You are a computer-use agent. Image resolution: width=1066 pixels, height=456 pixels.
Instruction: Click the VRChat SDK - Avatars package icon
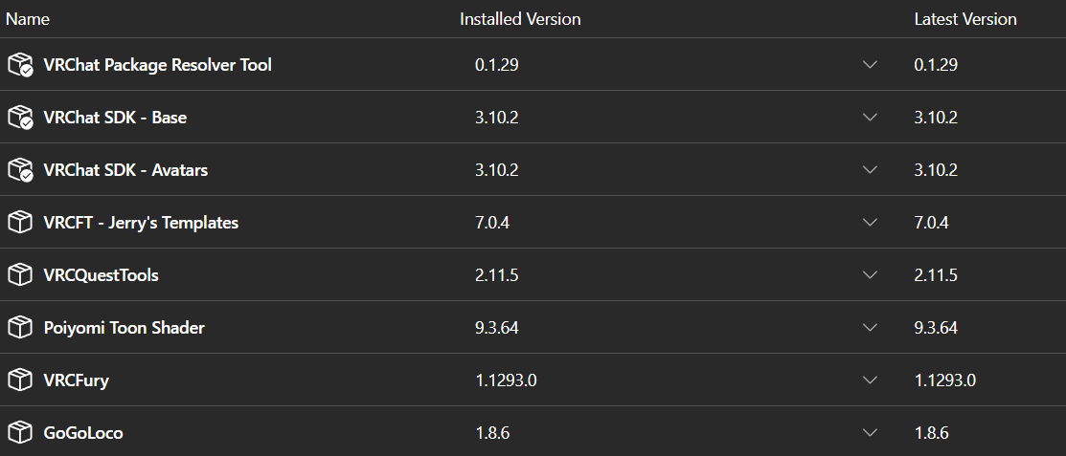coord(20,170)
